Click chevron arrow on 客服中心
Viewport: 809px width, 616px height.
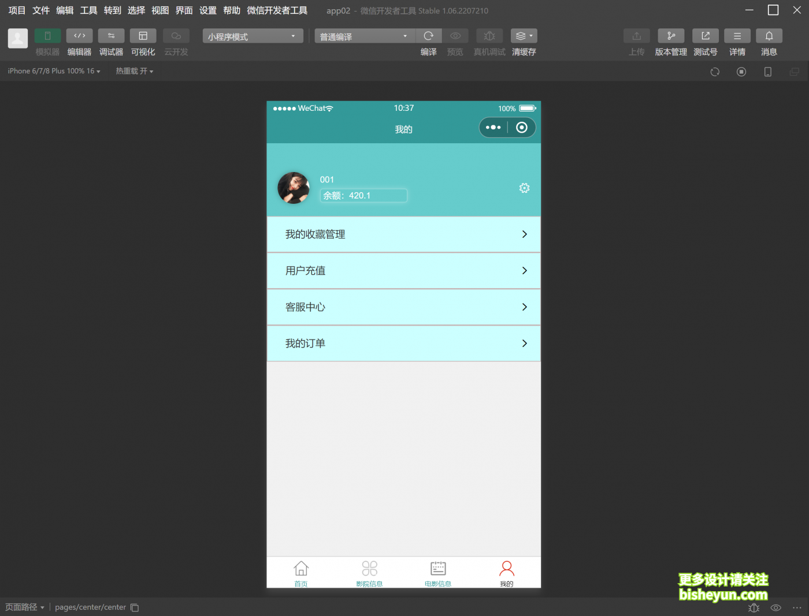point(525,307)
